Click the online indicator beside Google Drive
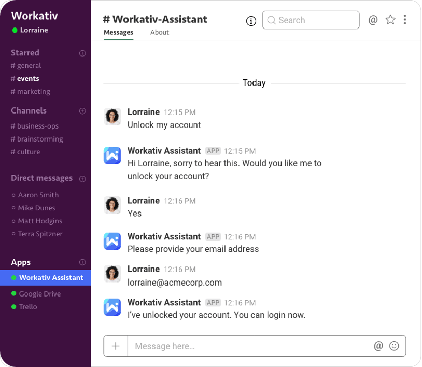The width and height of the screenshot is (422, 367). click(12, 293)
